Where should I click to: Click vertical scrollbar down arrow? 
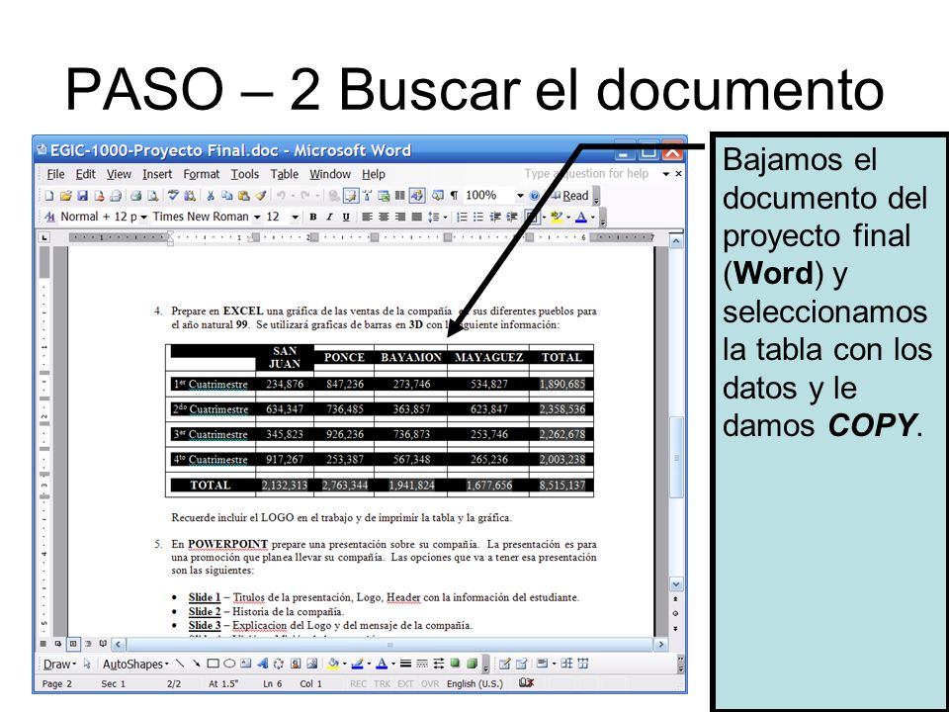676,584
